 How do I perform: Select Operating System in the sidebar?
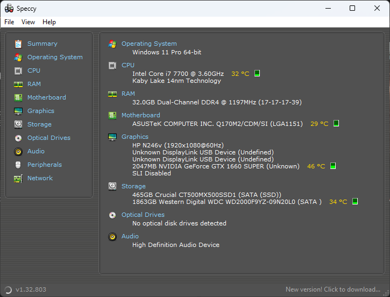click(x=55, y=57)
